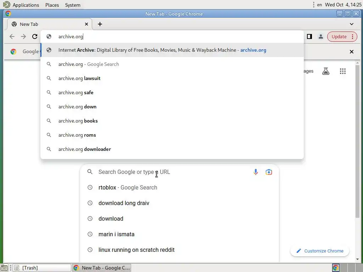The width and height of the screenshot is (363, 272).
Task: Click Customize Chrome button
Action: [x=319, y=251]
